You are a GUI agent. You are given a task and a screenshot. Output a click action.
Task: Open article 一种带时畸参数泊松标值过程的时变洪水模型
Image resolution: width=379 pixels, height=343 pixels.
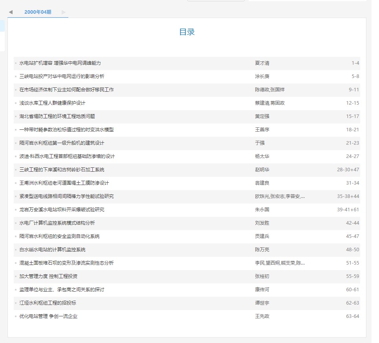pos(66,130)
